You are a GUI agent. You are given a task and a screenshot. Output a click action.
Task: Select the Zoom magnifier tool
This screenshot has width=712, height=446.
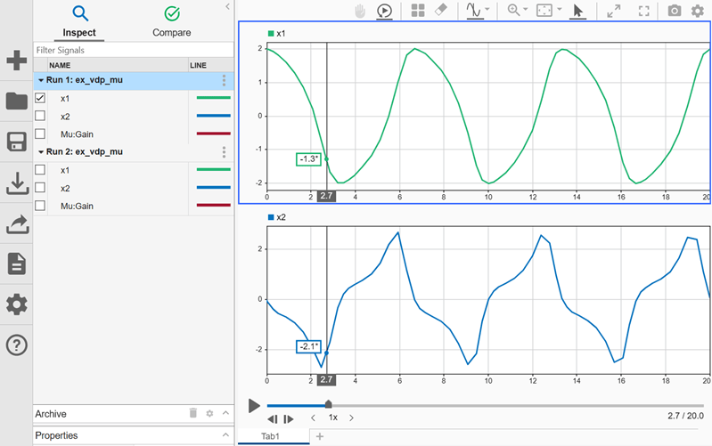pos(513,10)
